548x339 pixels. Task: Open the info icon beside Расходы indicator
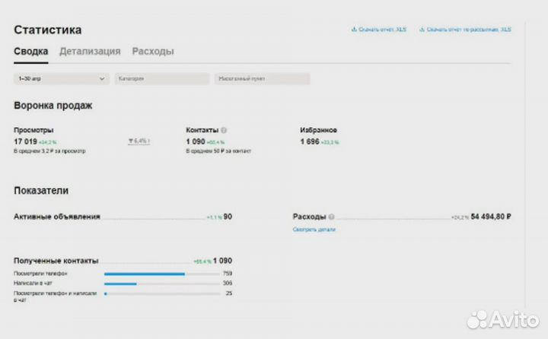(331, 217)
